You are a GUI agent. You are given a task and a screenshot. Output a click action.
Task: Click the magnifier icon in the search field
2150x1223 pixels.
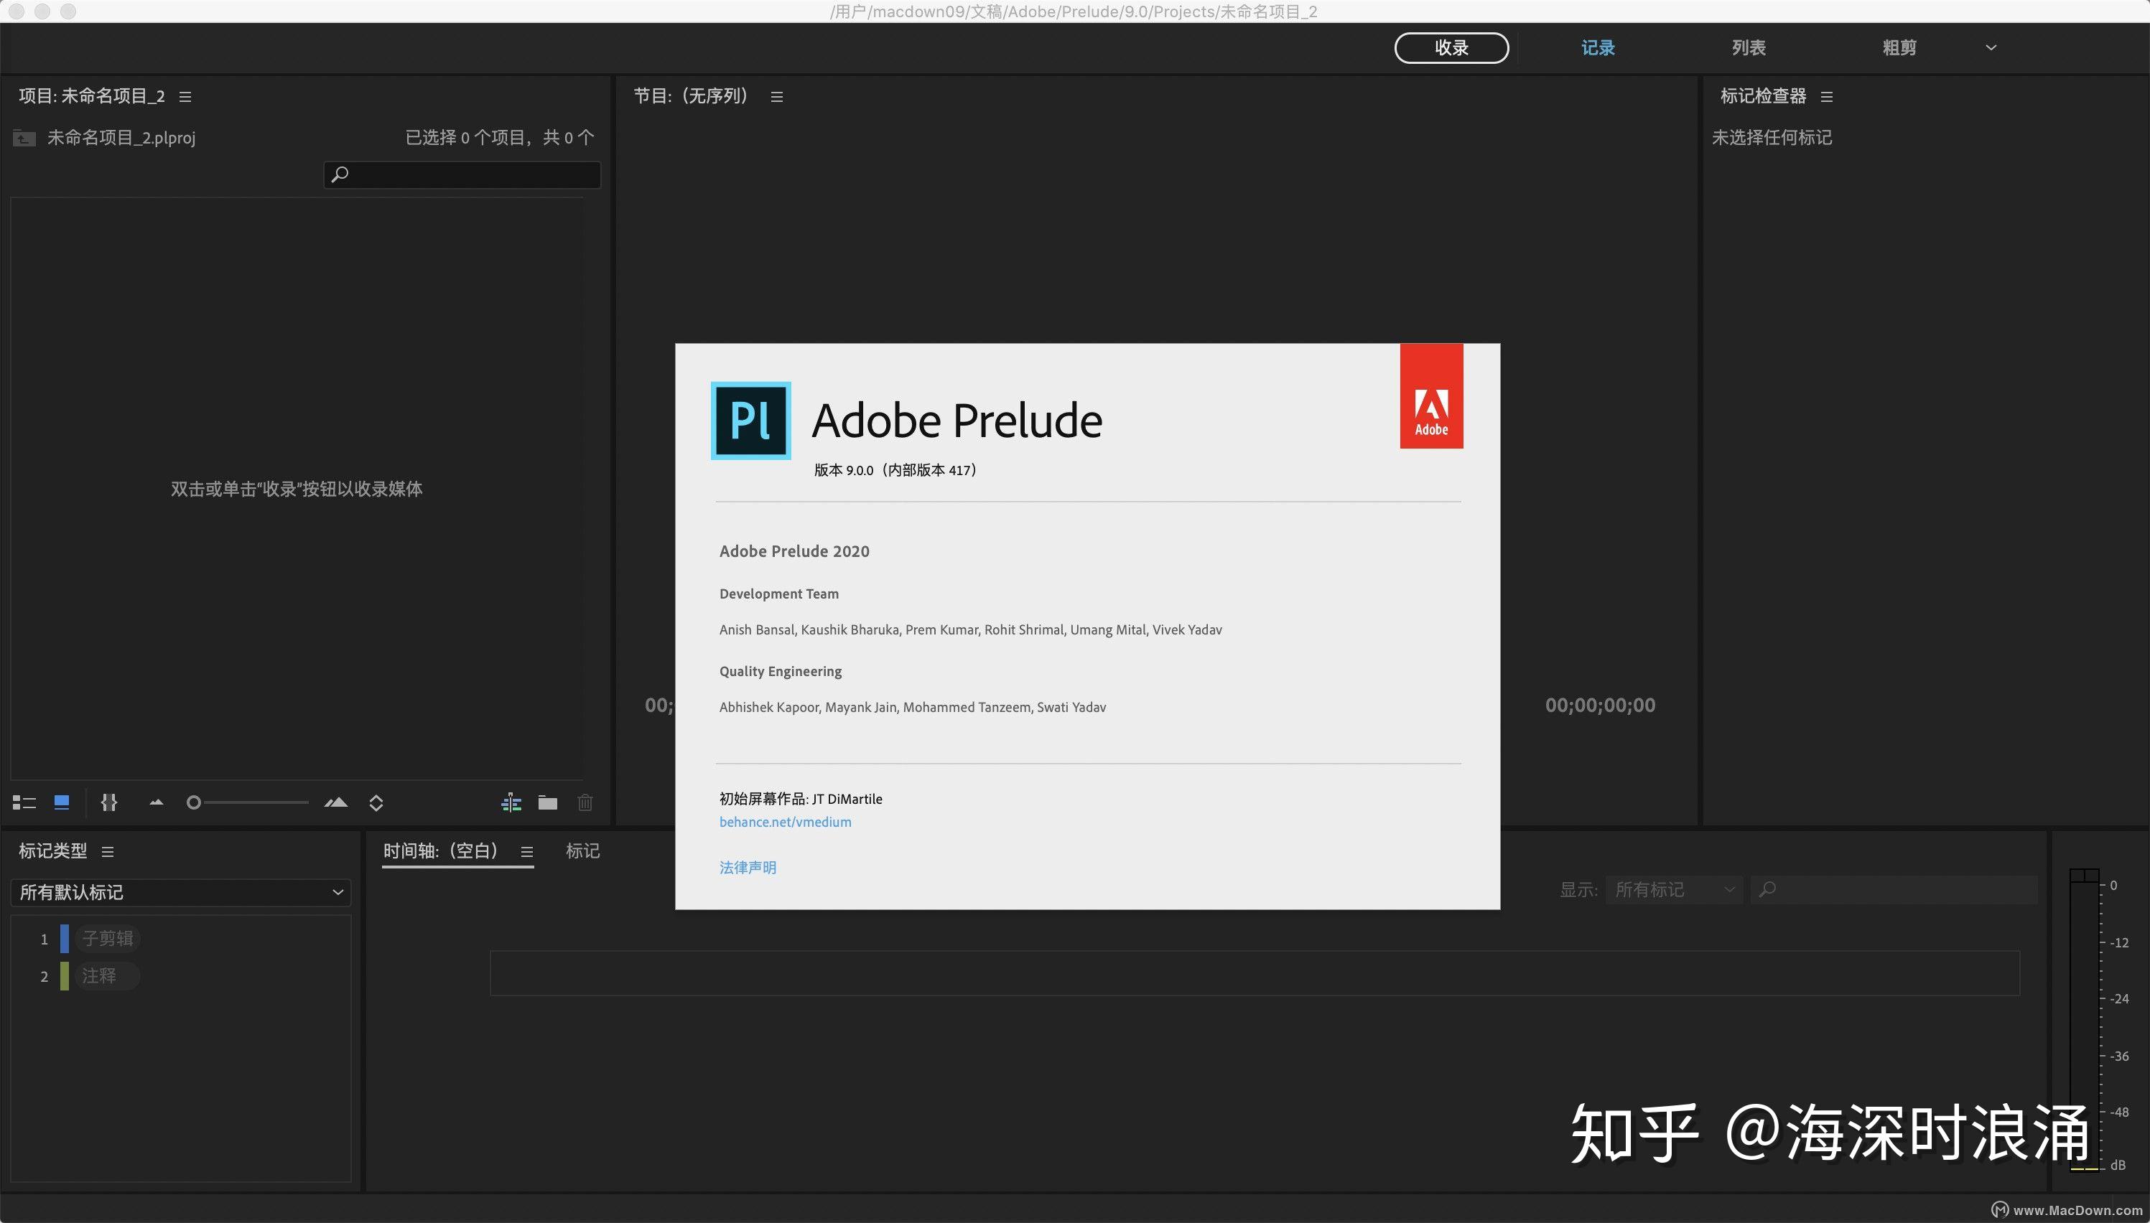[x=340, y=174]
